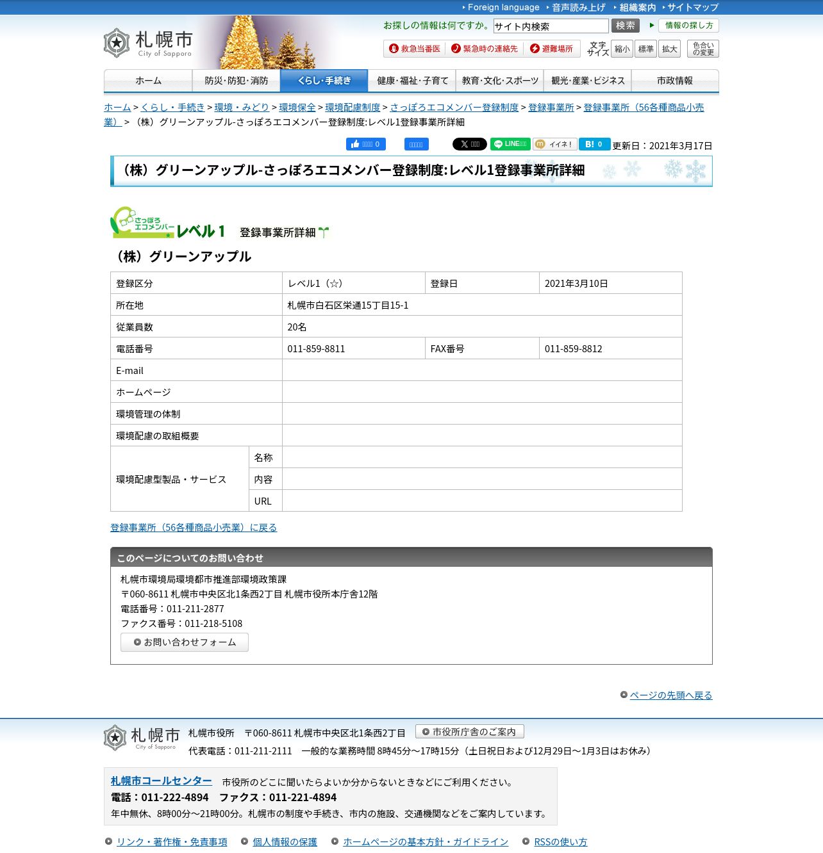Open 市役所庁舎のご案内 button
Viewport: 823px width, 853px height.
click(470, 731)
